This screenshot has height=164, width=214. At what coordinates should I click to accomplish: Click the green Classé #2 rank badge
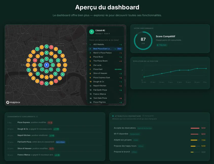[92, 31]
